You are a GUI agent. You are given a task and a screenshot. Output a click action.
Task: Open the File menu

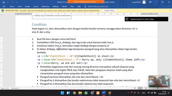click(x=4, y=6)
